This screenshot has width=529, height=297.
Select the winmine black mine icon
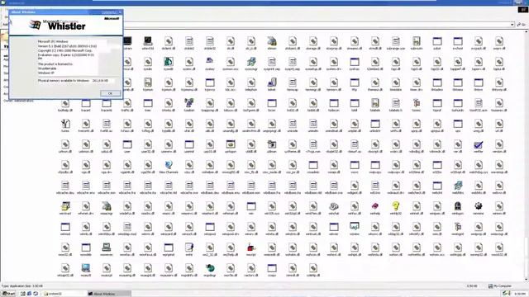pyautogui.click(x=478, y=206)
